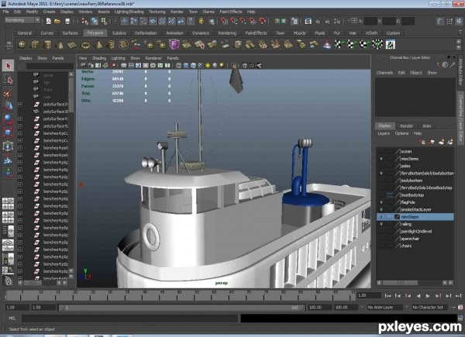Open a scene with the folder icon
The width and height of the screenshot is (465, 337).
[x=57, y=21]
